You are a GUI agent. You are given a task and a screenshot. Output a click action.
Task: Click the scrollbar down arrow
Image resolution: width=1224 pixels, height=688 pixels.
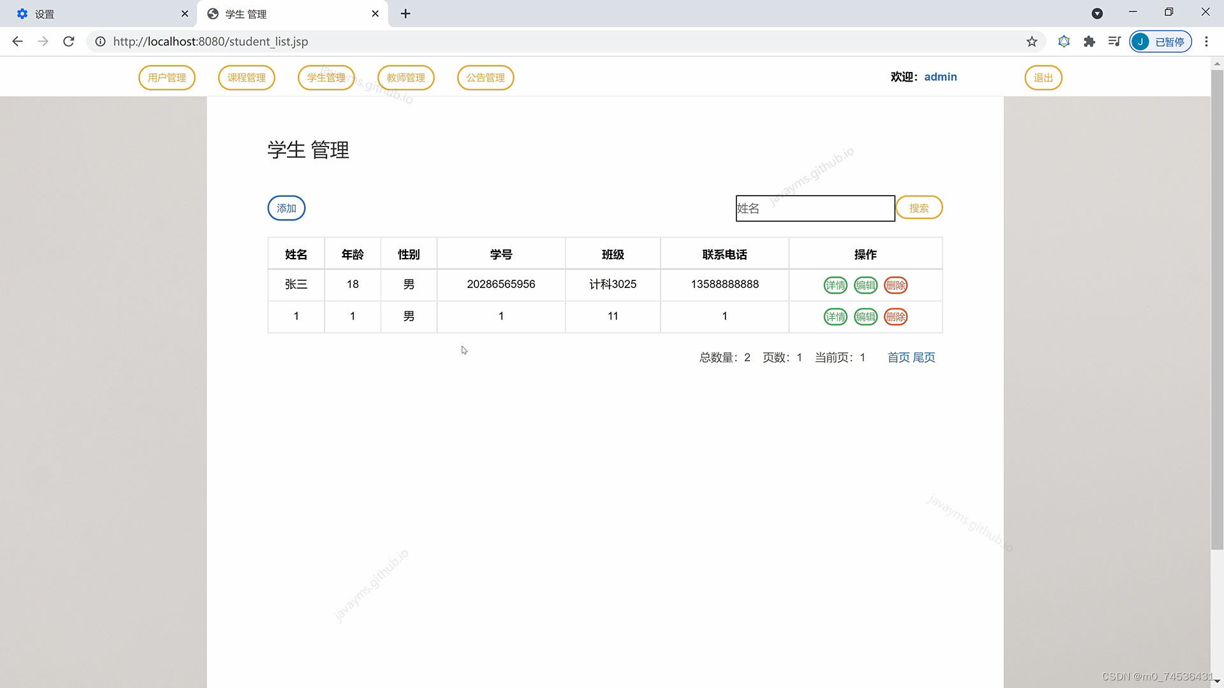[x=1217, y=682]
